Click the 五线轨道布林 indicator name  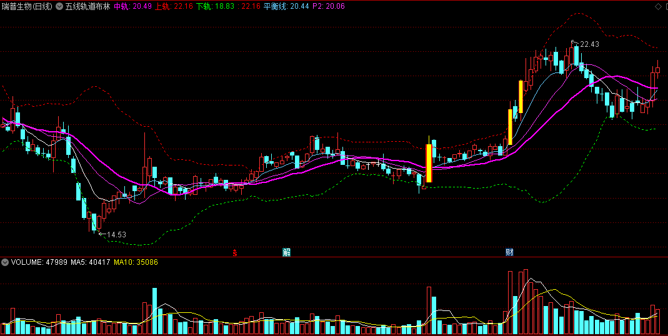87,6
